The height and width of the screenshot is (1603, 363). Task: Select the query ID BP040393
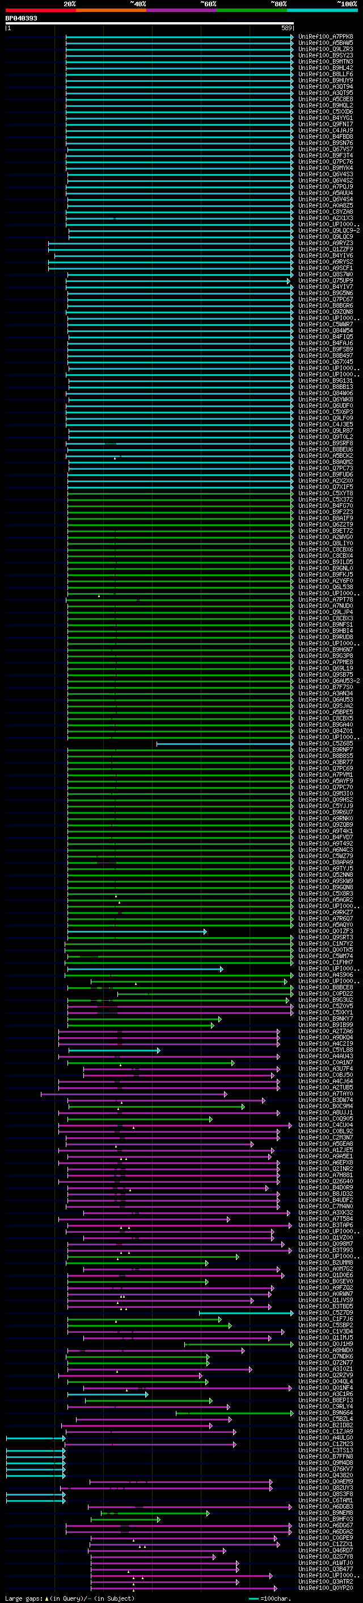tap(21, 18)
